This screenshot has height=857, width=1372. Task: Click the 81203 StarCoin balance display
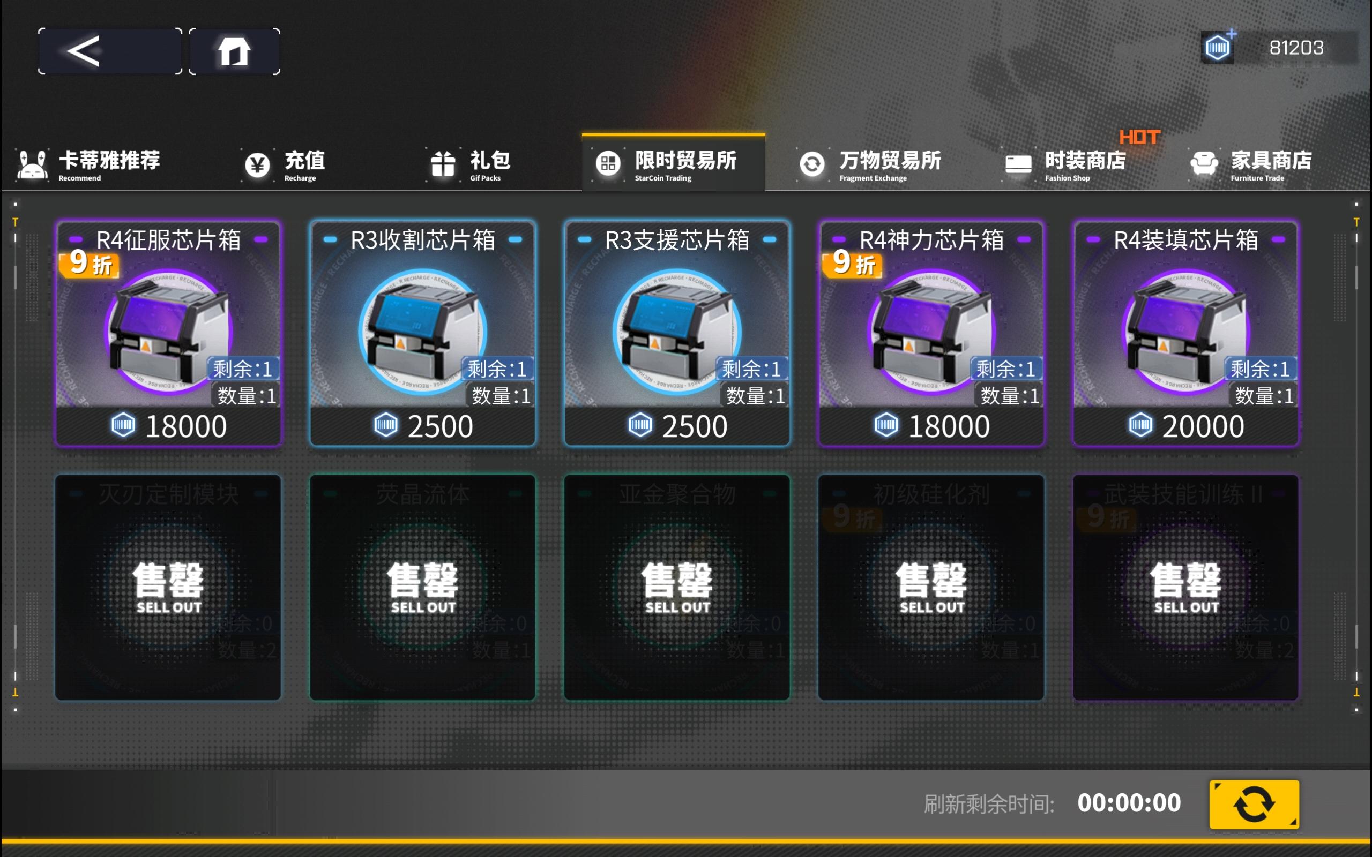tap(1296, 48)
